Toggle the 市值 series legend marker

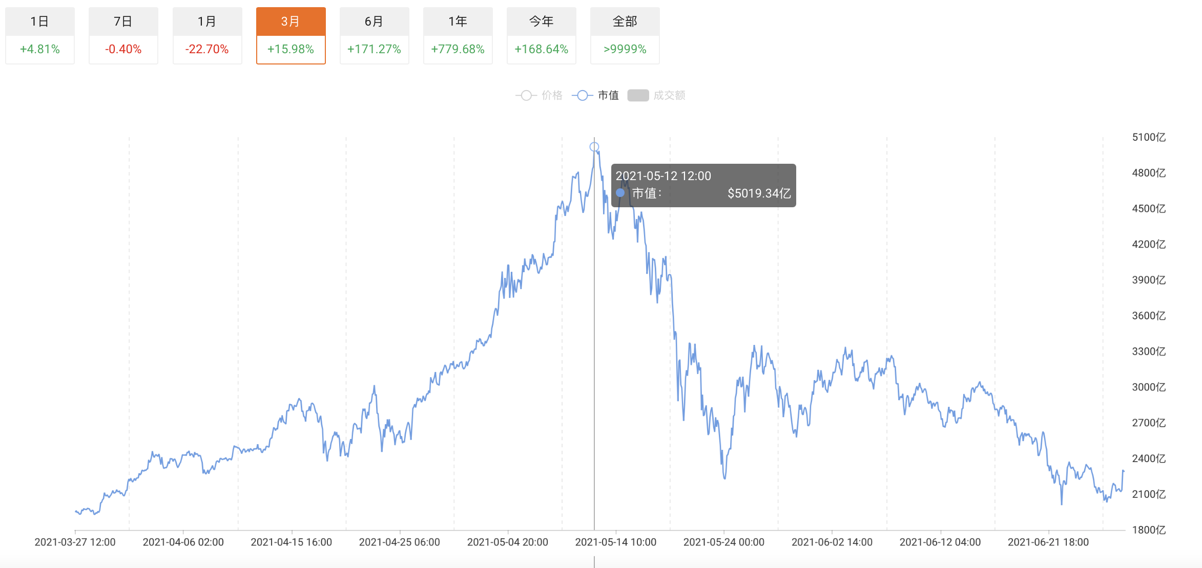[583, 96]
